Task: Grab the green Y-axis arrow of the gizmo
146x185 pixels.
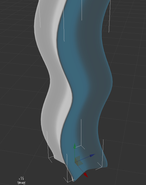Action: point(75,146)
